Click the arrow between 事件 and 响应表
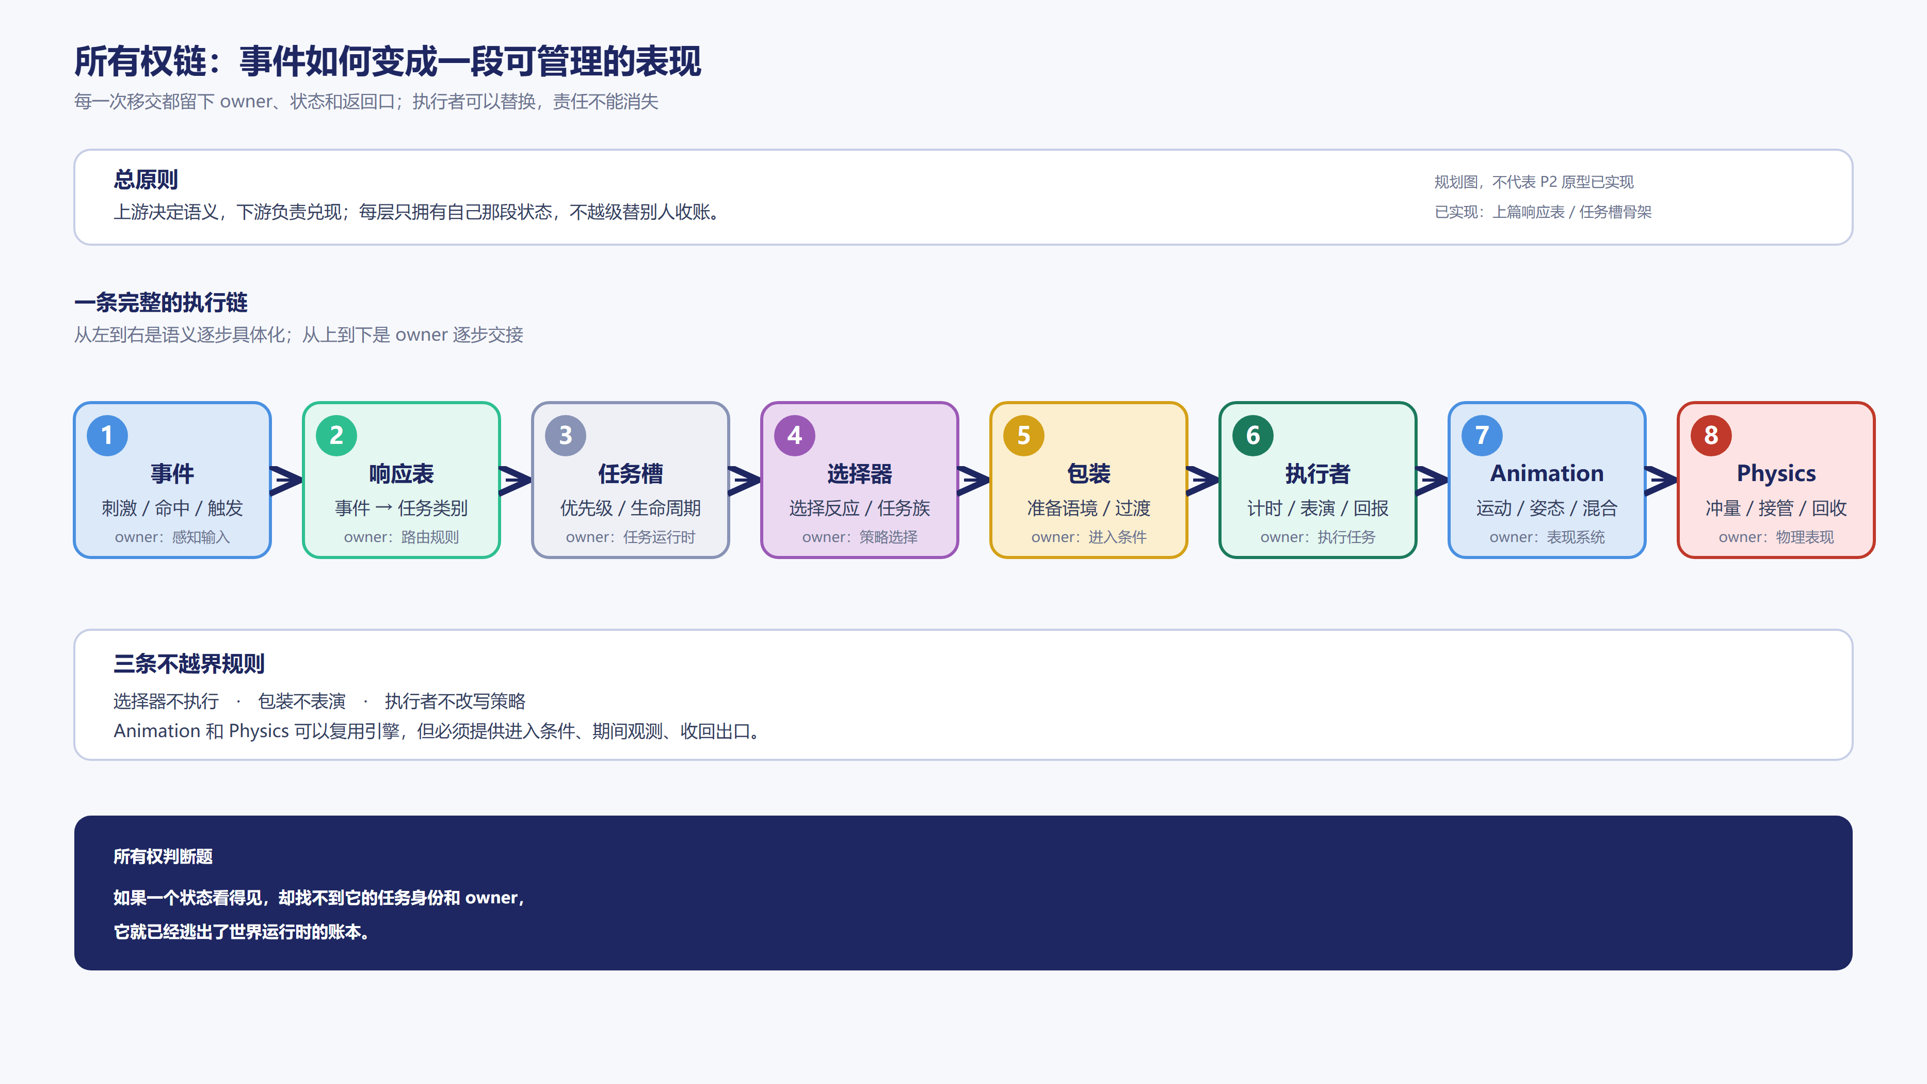This screenshot has height=1084, width=1927. pyautogui.click(x=286, y=480)
